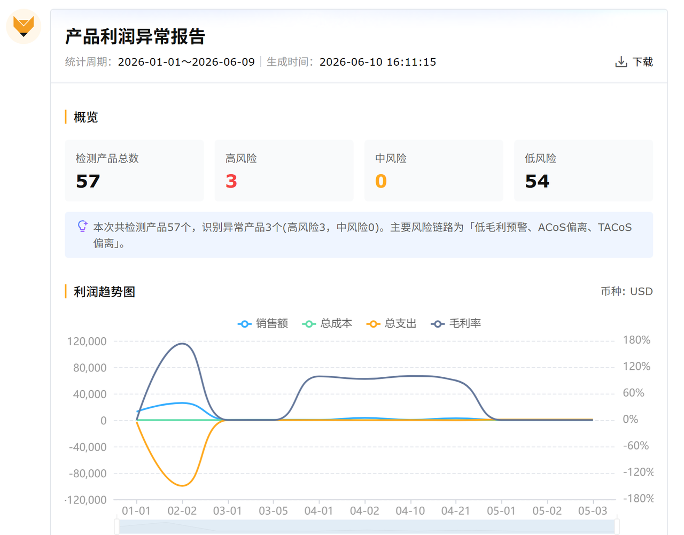Toggle the 总成本 legend series

pos(327,323)
